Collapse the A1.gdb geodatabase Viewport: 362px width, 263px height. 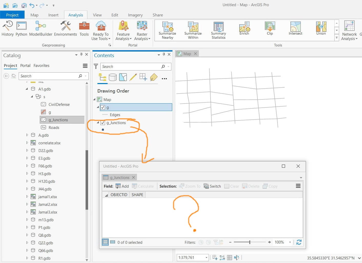pos(27,89)
